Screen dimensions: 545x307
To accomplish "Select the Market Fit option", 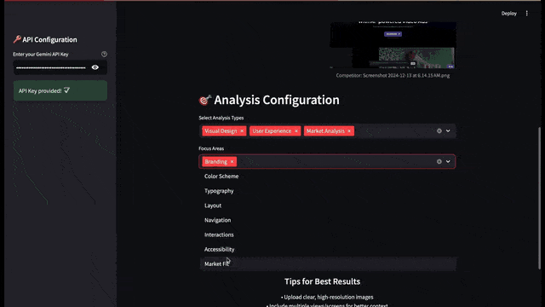I will (x=328, y=264).
